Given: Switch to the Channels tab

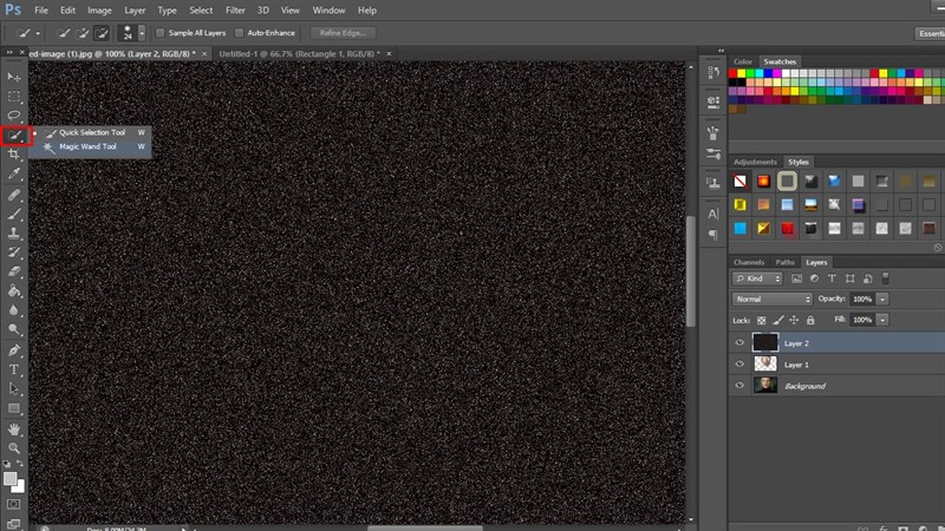Looking at the screenshot, I should [748, 262].
